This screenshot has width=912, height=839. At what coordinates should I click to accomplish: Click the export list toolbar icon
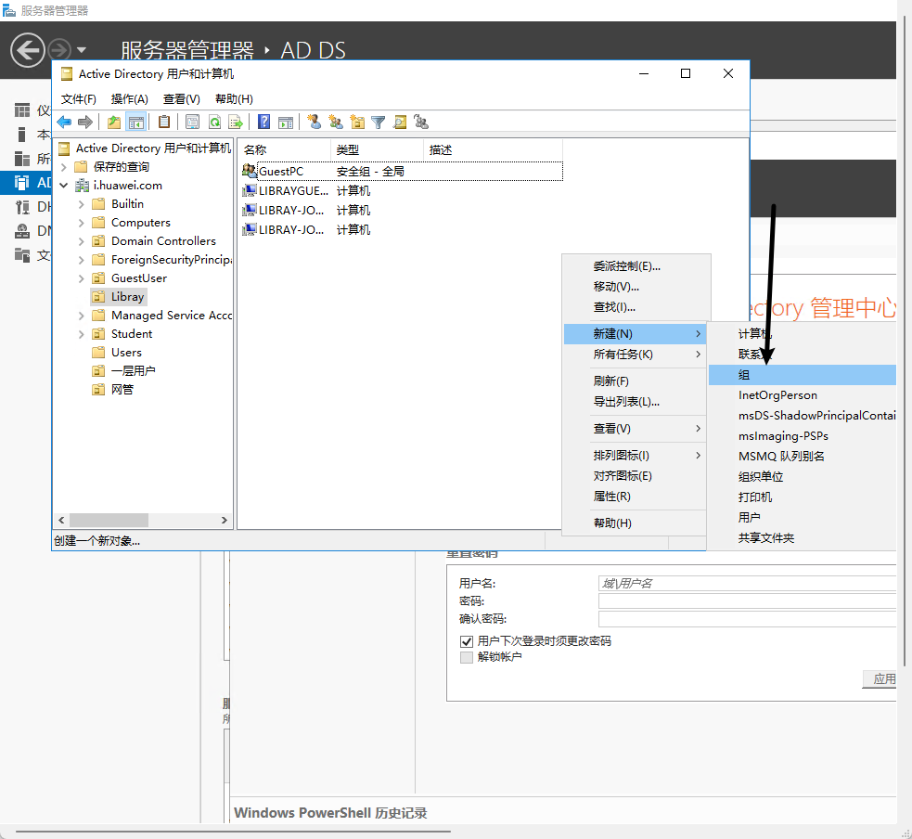pyautogui.click(x=236, y=122)
